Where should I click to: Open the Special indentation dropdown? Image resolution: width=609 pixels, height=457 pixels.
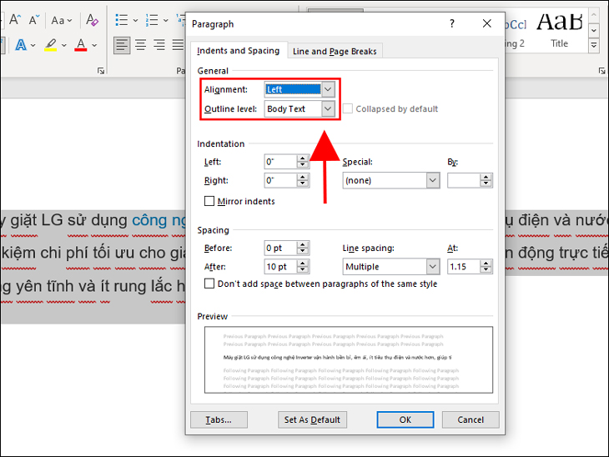click(433, 180)
